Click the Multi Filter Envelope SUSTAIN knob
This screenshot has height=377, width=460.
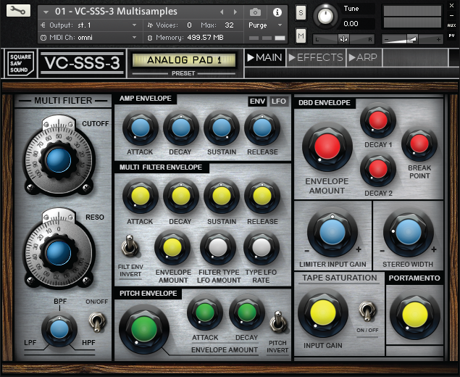tap(222, 196)
